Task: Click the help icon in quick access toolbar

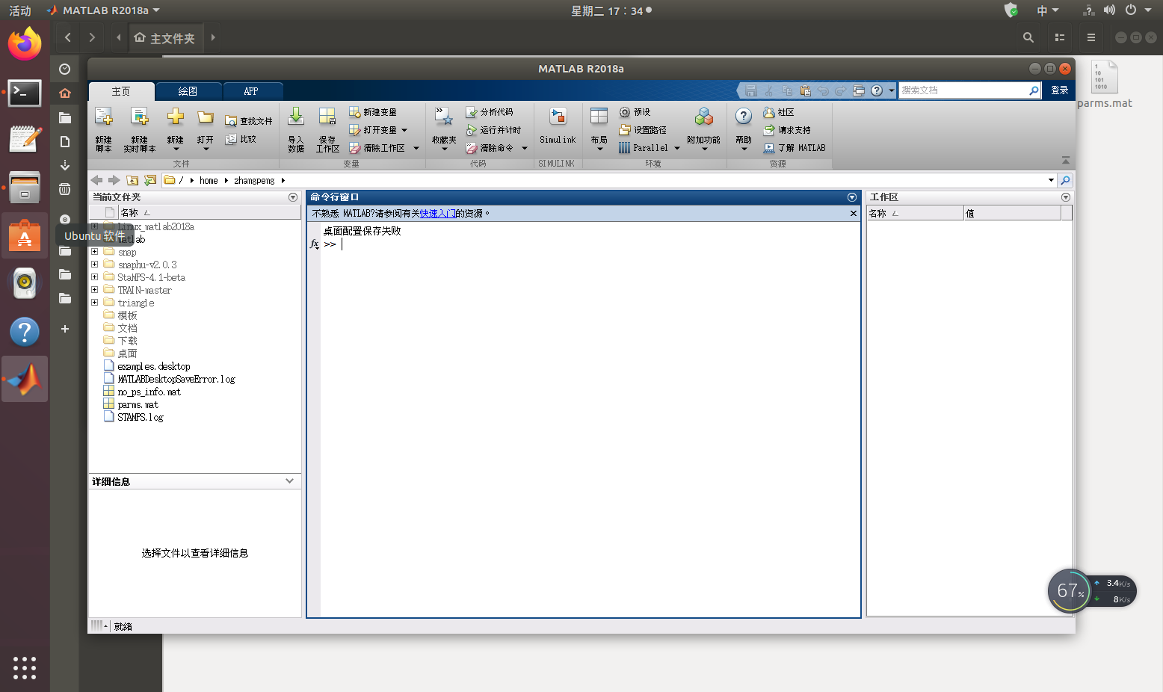Action: click(877, 90)
